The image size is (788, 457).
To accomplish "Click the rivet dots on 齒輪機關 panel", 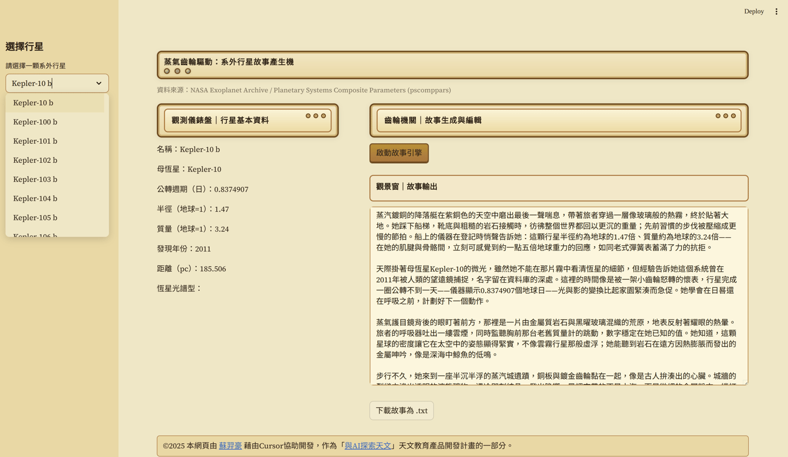I will pyautogui.click(x=726, y=116).
